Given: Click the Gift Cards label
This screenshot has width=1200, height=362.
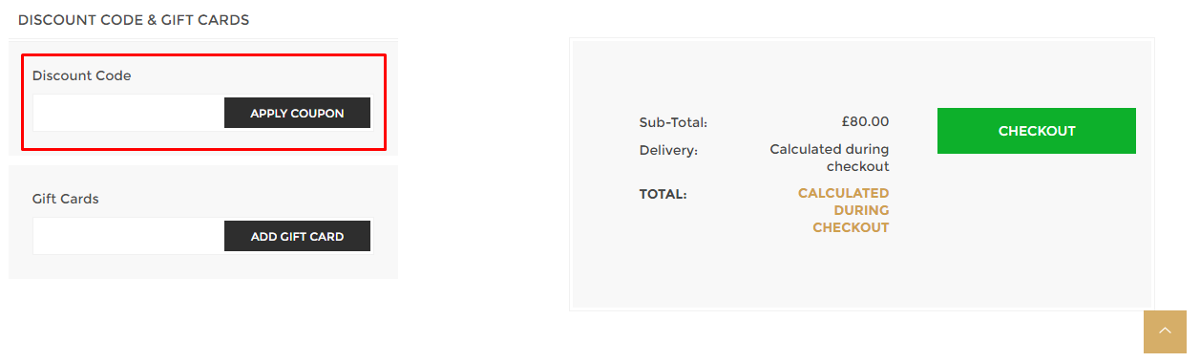Looking at the screenshot, I should [66, 199].
